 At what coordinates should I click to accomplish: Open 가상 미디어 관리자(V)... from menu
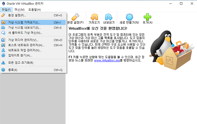33,40
